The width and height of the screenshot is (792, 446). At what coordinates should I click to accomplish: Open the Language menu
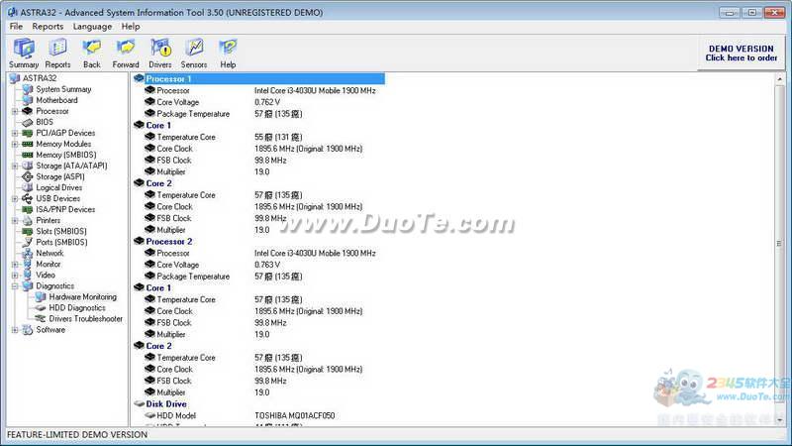(x=92, y=27)
